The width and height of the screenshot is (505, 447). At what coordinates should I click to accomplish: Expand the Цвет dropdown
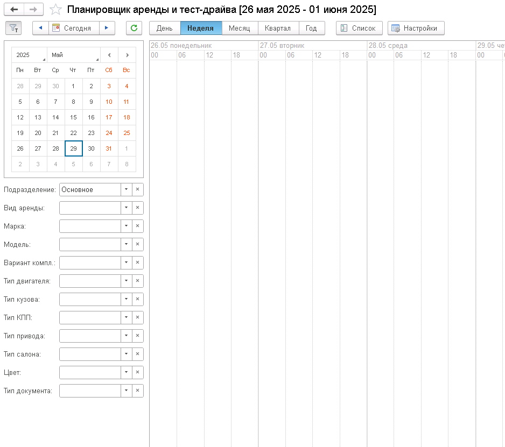[126, 372]
